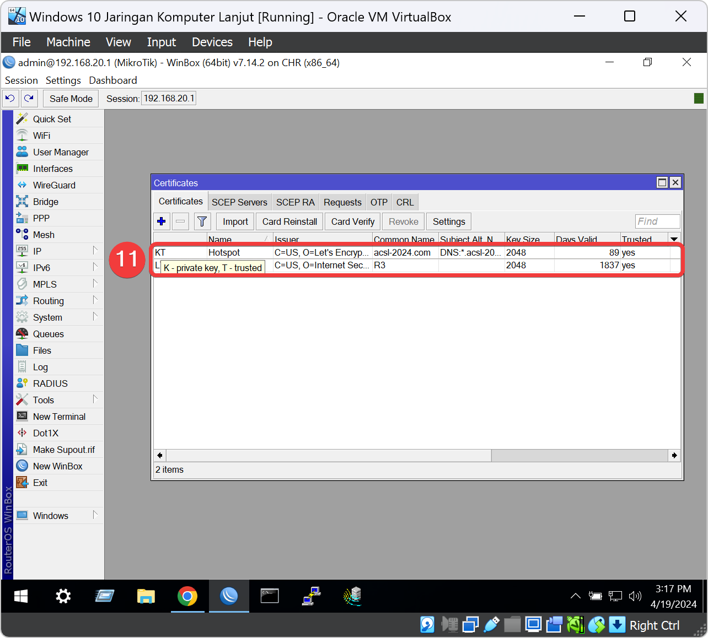Click the certificate Settings button
Viewport: 708px width, 638px height.
coord(449,221)
